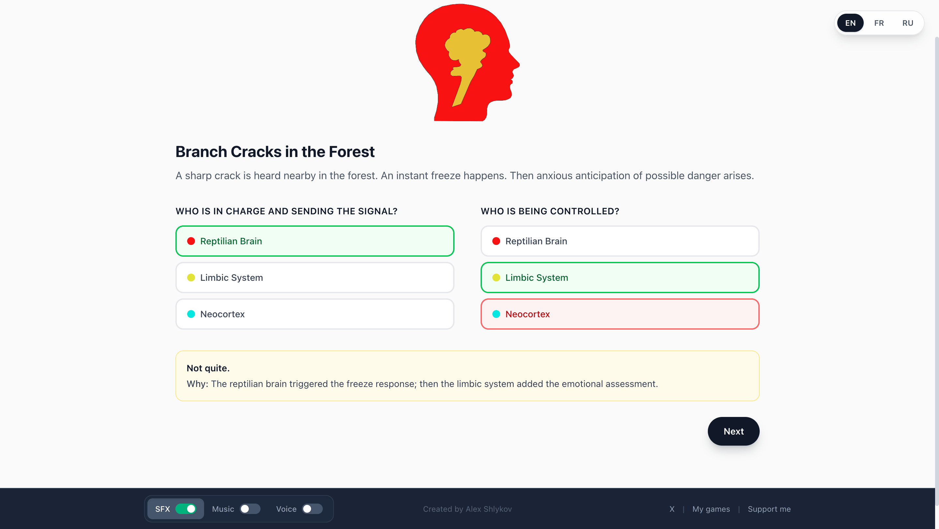
Task: Click the Created by Alex Shlykov credit
Action: coord(467,509)
